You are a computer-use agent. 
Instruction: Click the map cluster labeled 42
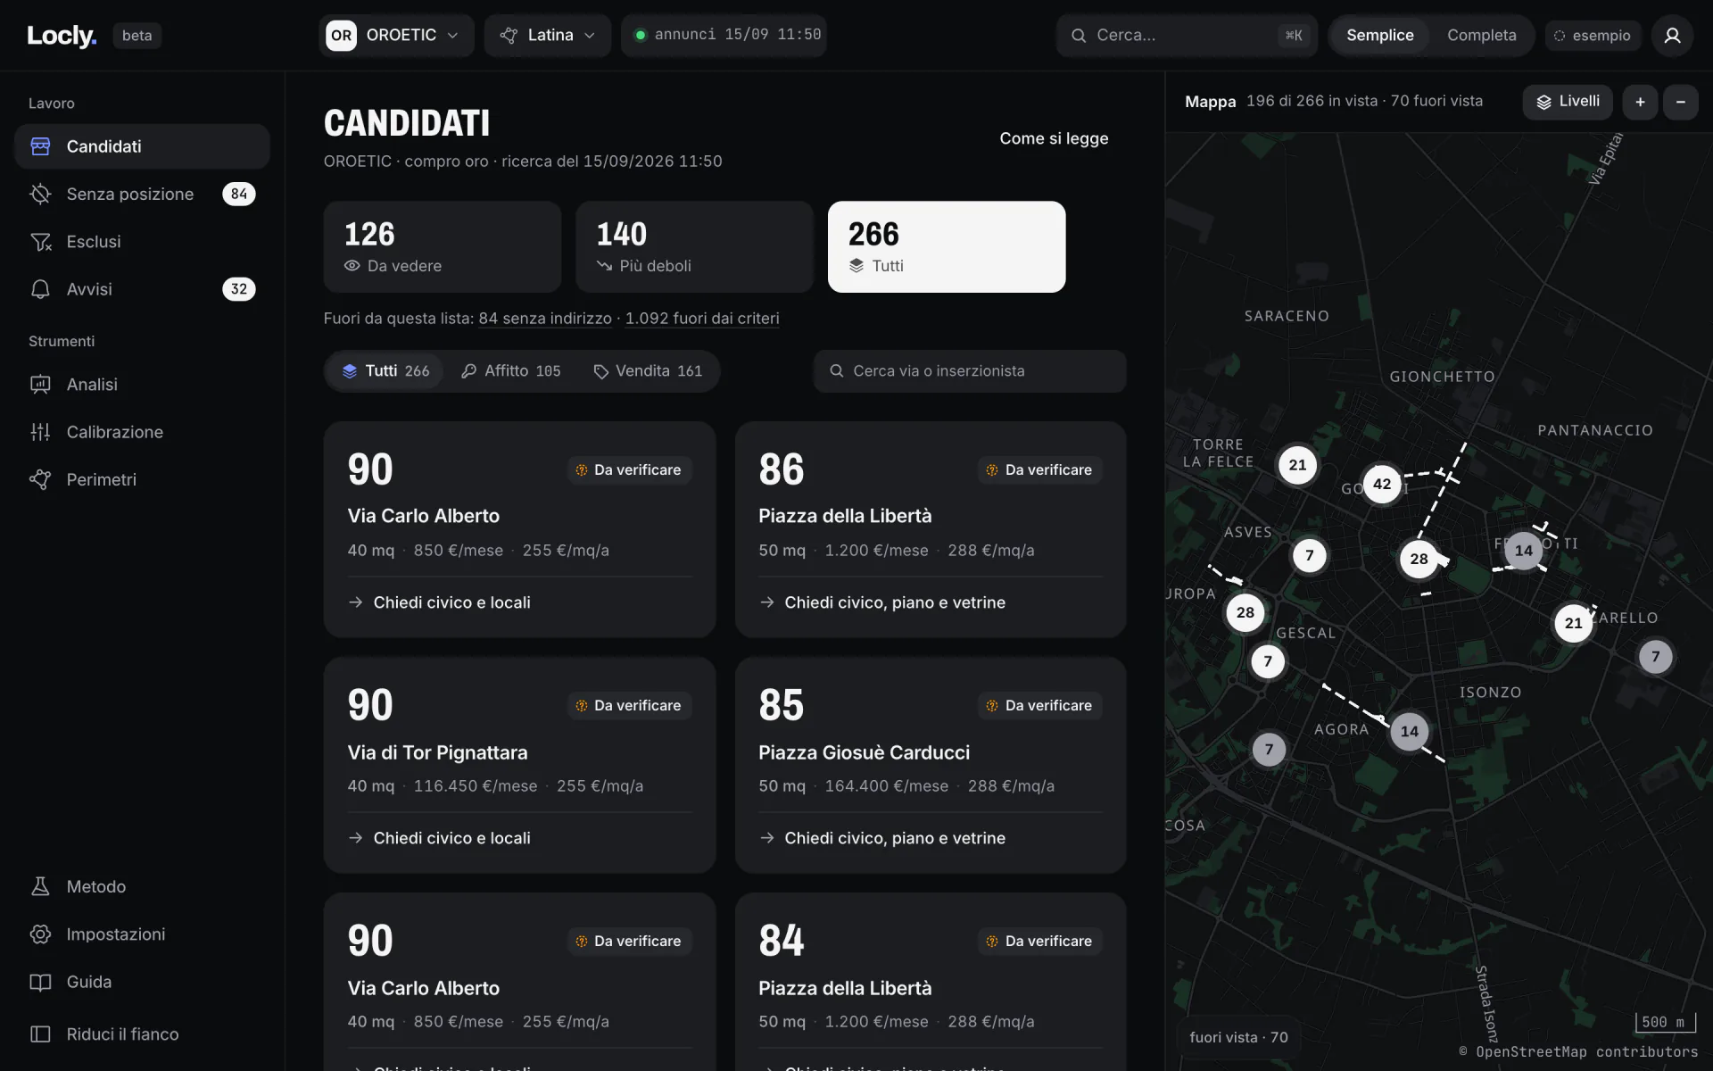[1382, 484]
